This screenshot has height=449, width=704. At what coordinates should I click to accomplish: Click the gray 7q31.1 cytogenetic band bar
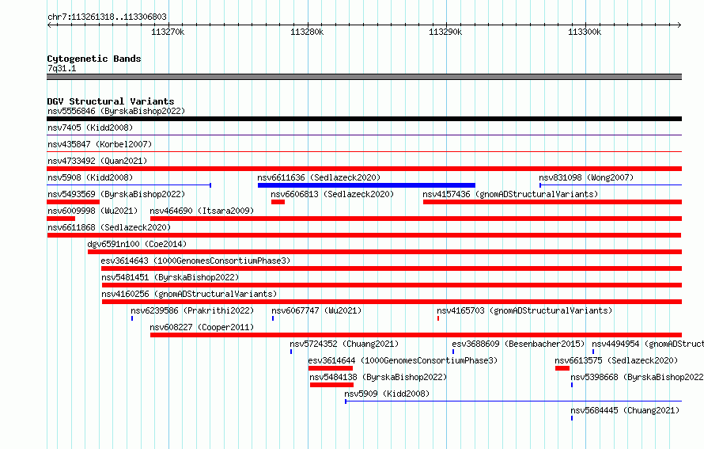364,77
